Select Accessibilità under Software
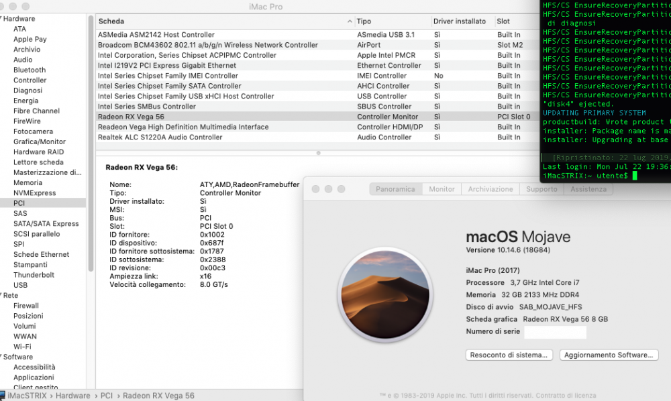Screen dimensions: 671x401 34,367
